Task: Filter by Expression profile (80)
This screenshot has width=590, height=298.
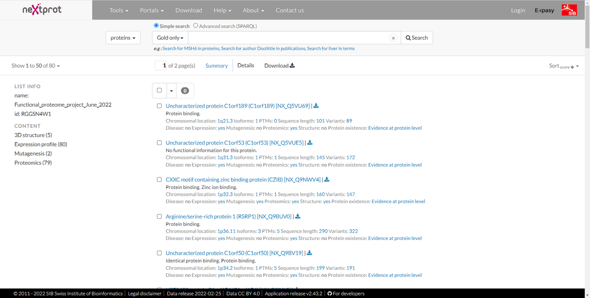Action: (41, 144)
